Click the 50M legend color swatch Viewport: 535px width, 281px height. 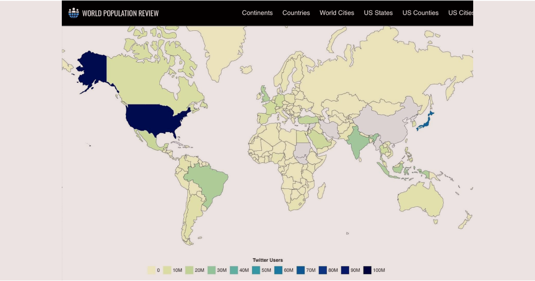pos(256,270)
